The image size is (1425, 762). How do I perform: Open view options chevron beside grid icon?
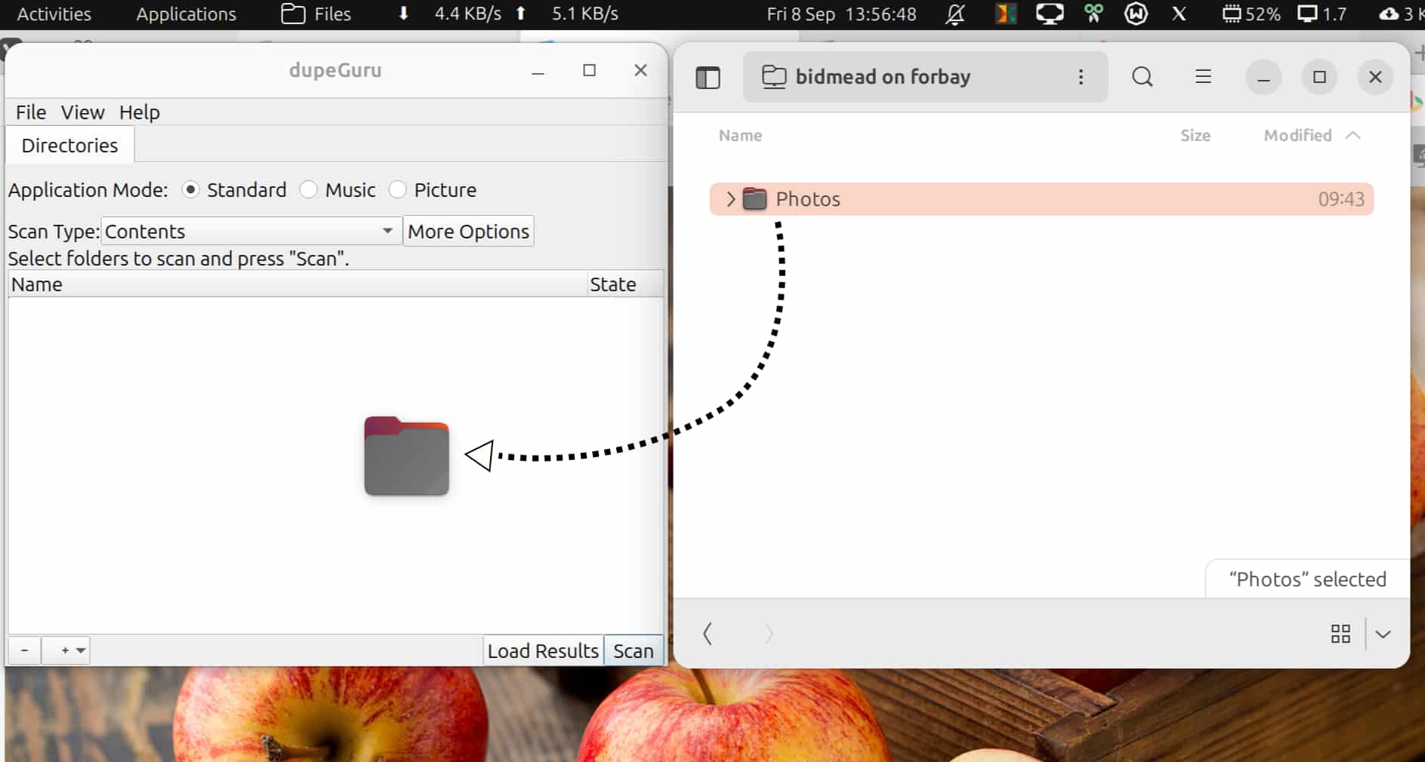pos(1383,634)
